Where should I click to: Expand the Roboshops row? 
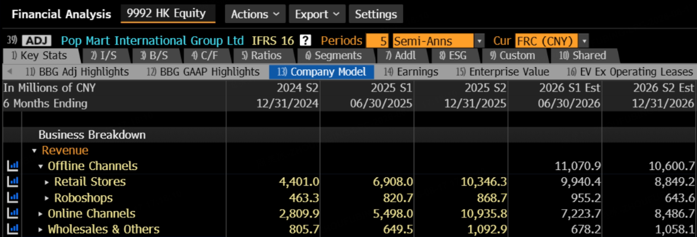pyautogui.click(x=47, y=198)
